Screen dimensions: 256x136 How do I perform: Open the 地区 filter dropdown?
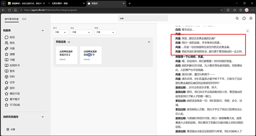pyautogui.click(x=81, y=32)
